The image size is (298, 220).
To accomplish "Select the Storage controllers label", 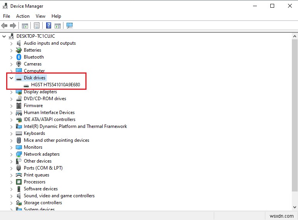I will coord(43,203).
